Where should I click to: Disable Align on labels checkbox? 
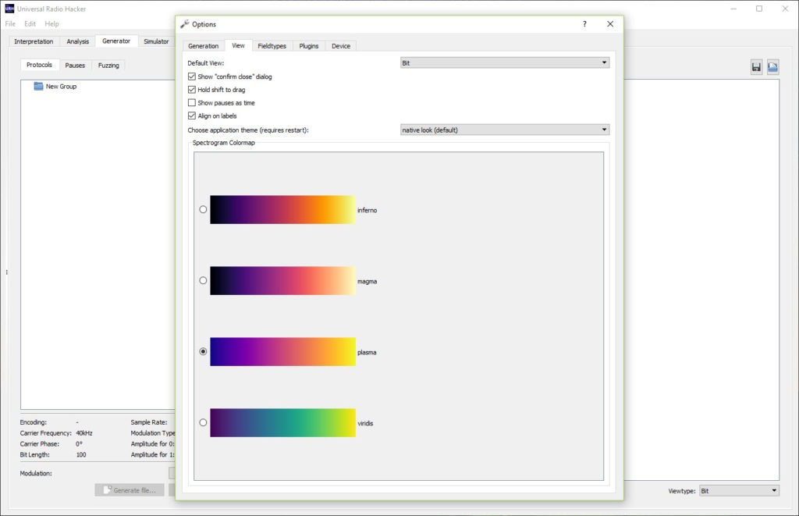pos(192,116)
